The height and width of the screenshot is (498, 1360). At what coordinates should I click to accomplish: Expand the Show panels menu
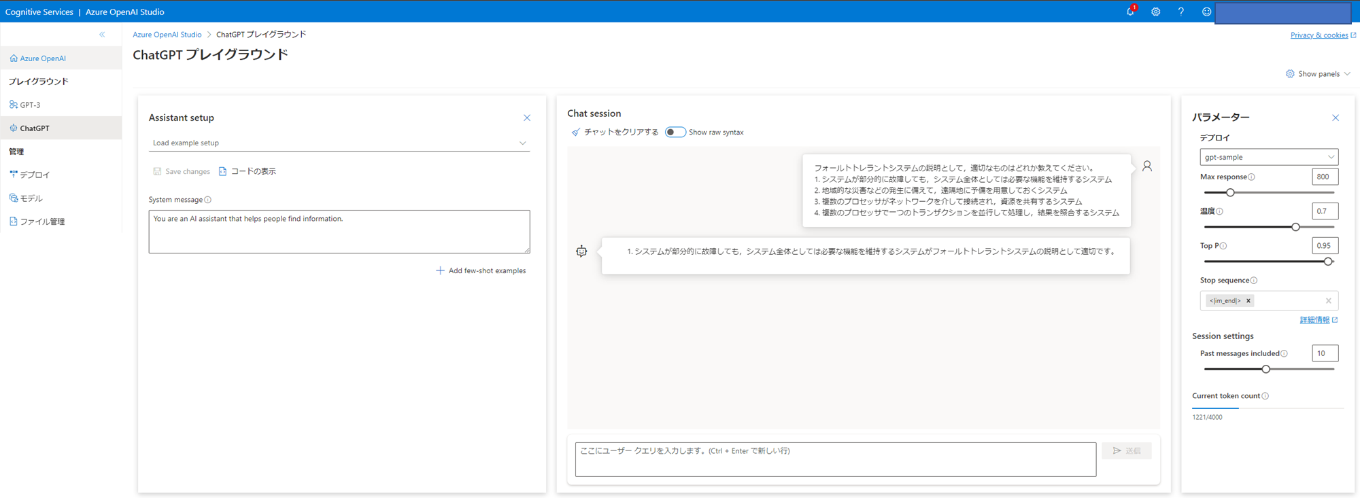coord(1318,74)
